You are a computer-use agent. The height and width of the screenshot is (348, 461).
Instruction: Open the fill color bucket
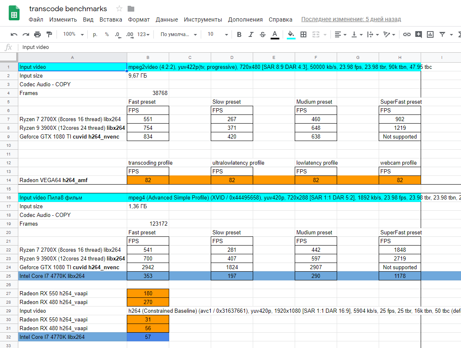[291, 34]
